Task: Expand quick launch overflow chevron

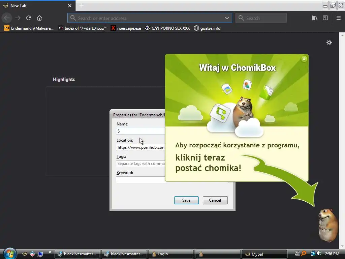Action: tap(50, 252)
